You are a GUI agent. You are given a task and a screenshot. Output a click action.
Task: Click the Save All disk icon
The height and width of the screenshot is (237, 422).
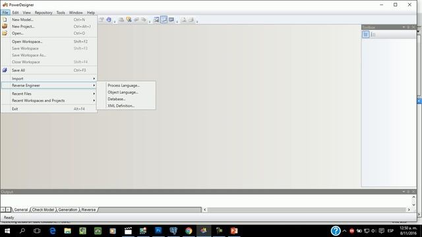[x=5, y=70]
